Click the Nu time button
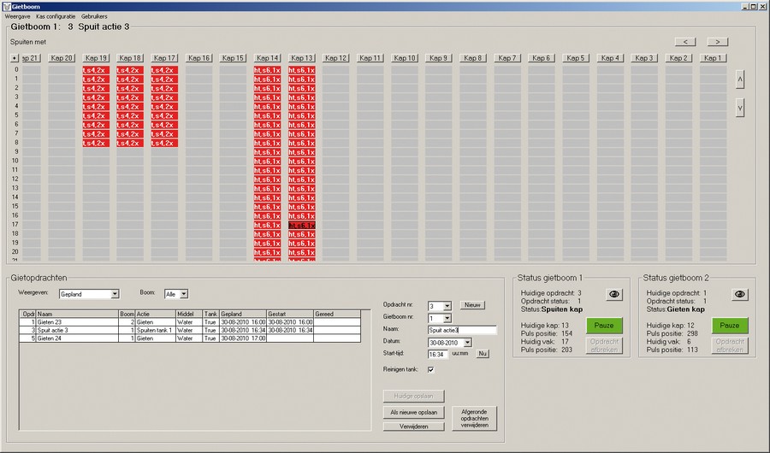The image size is (770, 453). [483, 353]
